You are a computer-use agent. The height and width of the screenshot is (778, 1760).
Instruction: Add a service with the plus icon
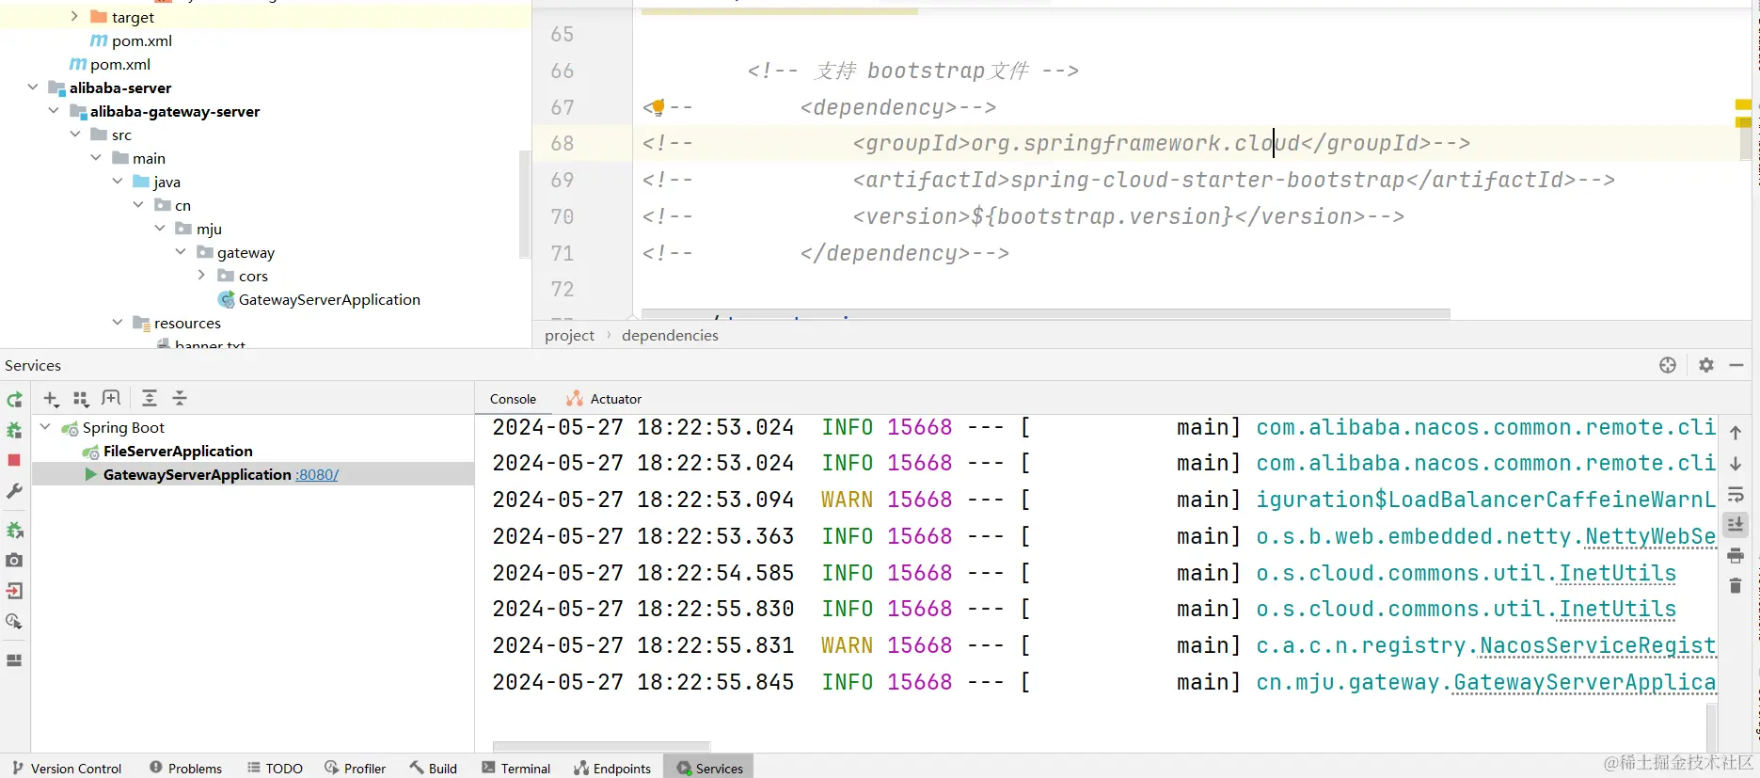coord(52,399)
